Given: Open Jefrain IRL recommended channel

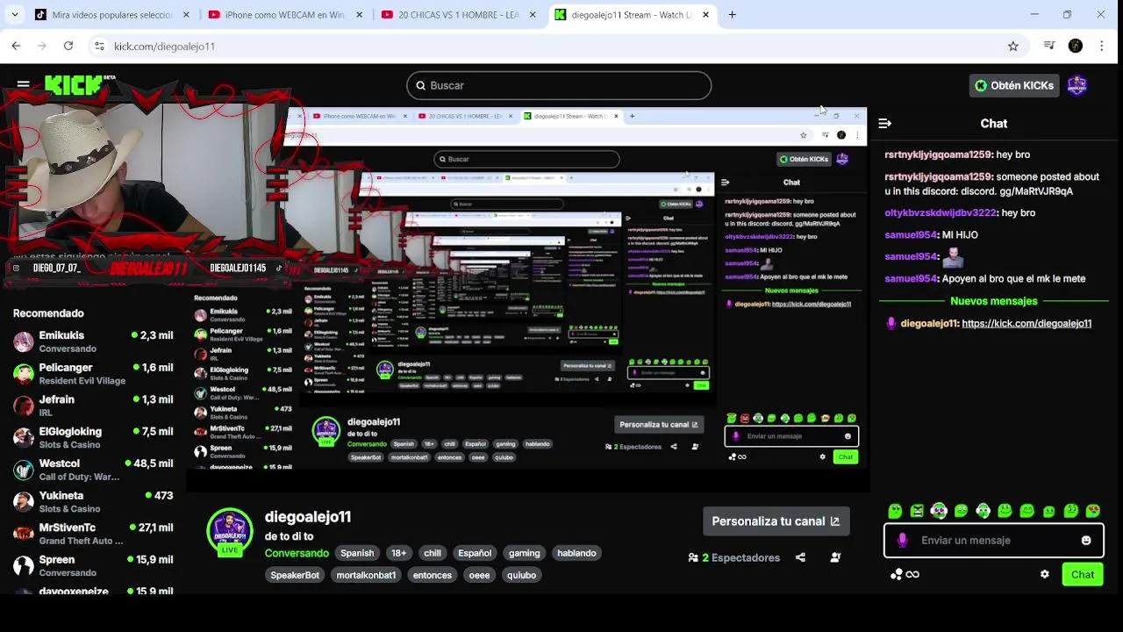Looking at the screenshot, I should point(93,406).
